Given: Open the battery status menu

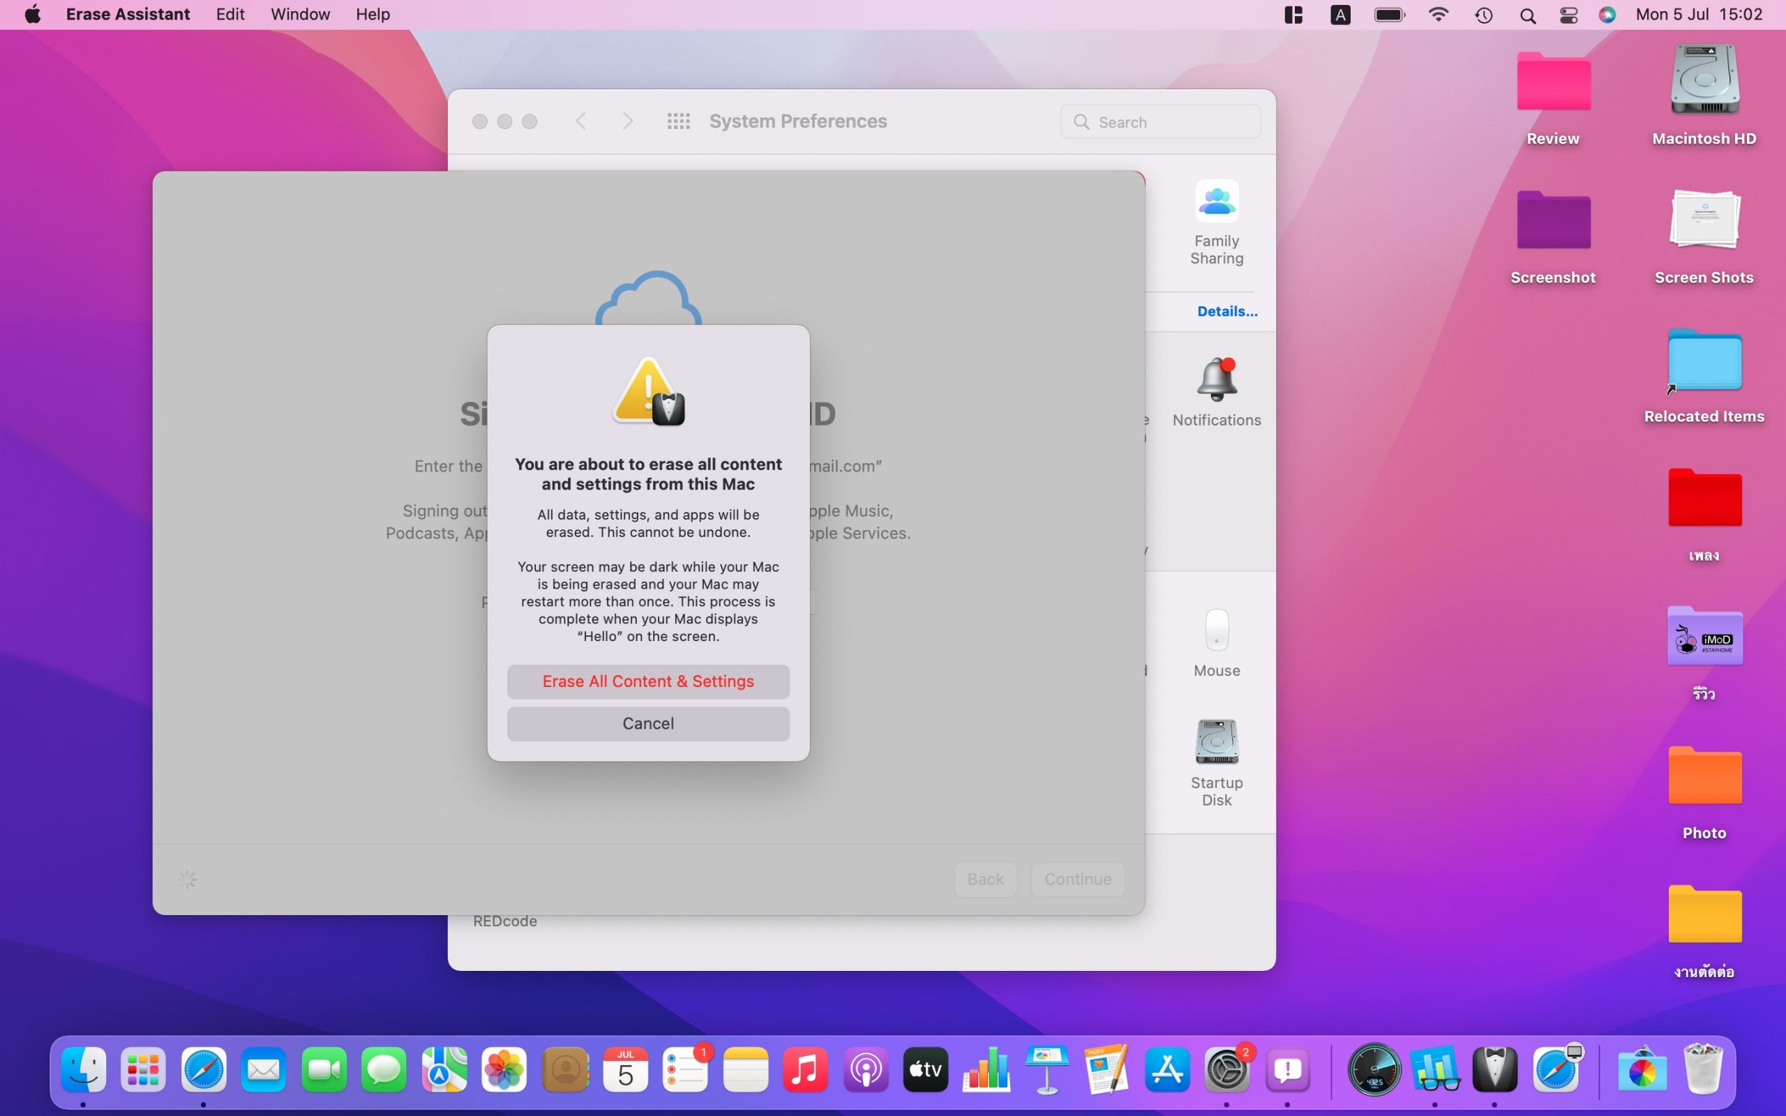Looking at the screenshot, I should pos(1389,15).
